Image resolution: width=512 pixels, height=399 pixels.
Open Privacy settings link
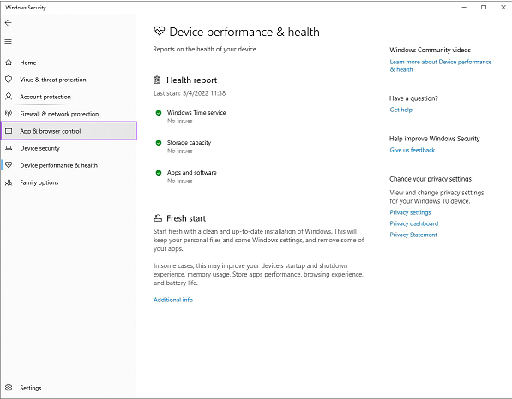410,212
